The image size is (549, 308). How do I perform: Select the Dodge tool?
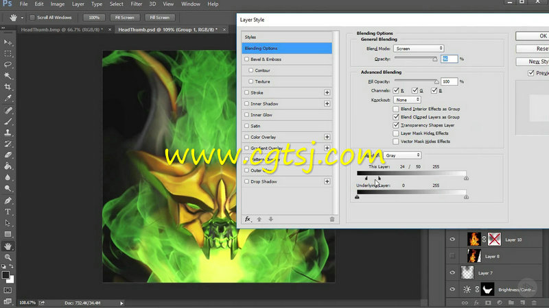(x=8, y=189)
